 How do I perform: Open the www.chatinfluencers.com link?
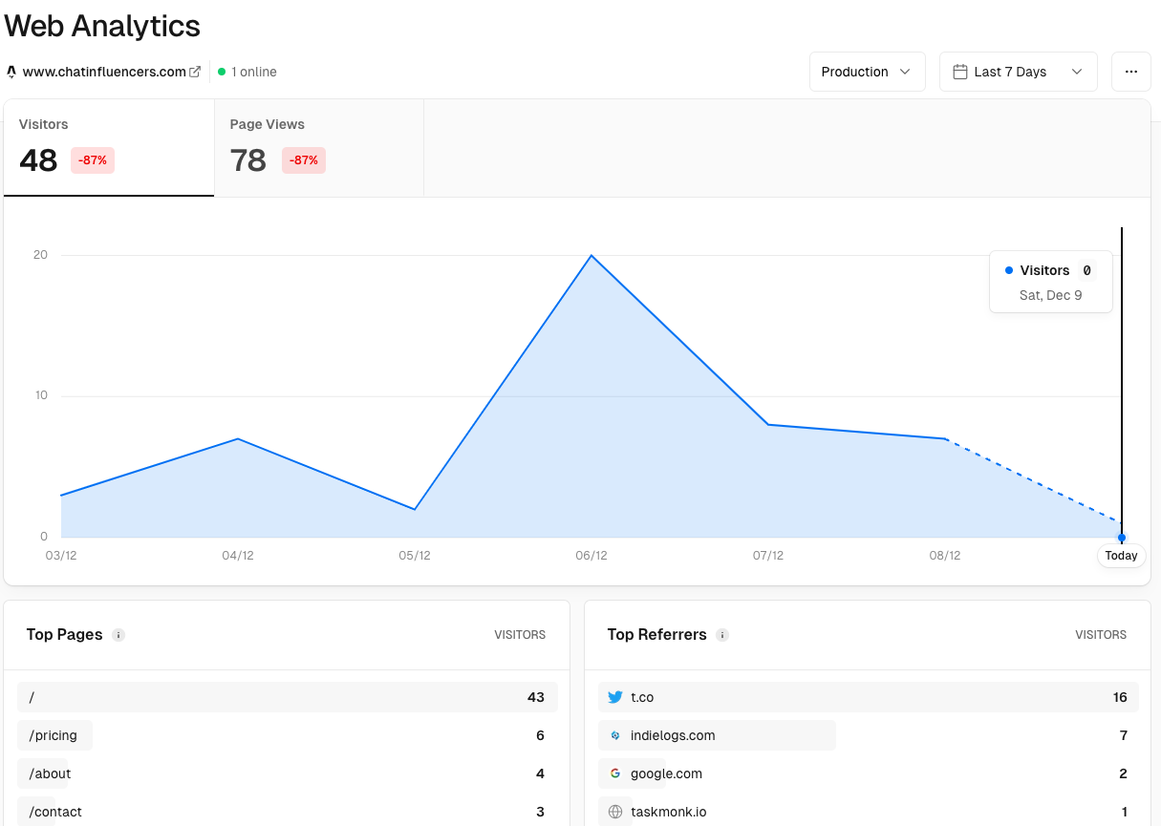104,72
